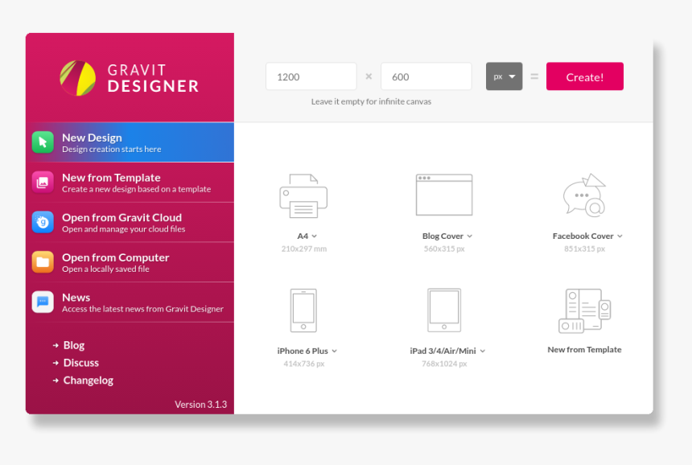692x465 pixels.
Task: Click the width field containing 1200
Action: click(311, 76)
